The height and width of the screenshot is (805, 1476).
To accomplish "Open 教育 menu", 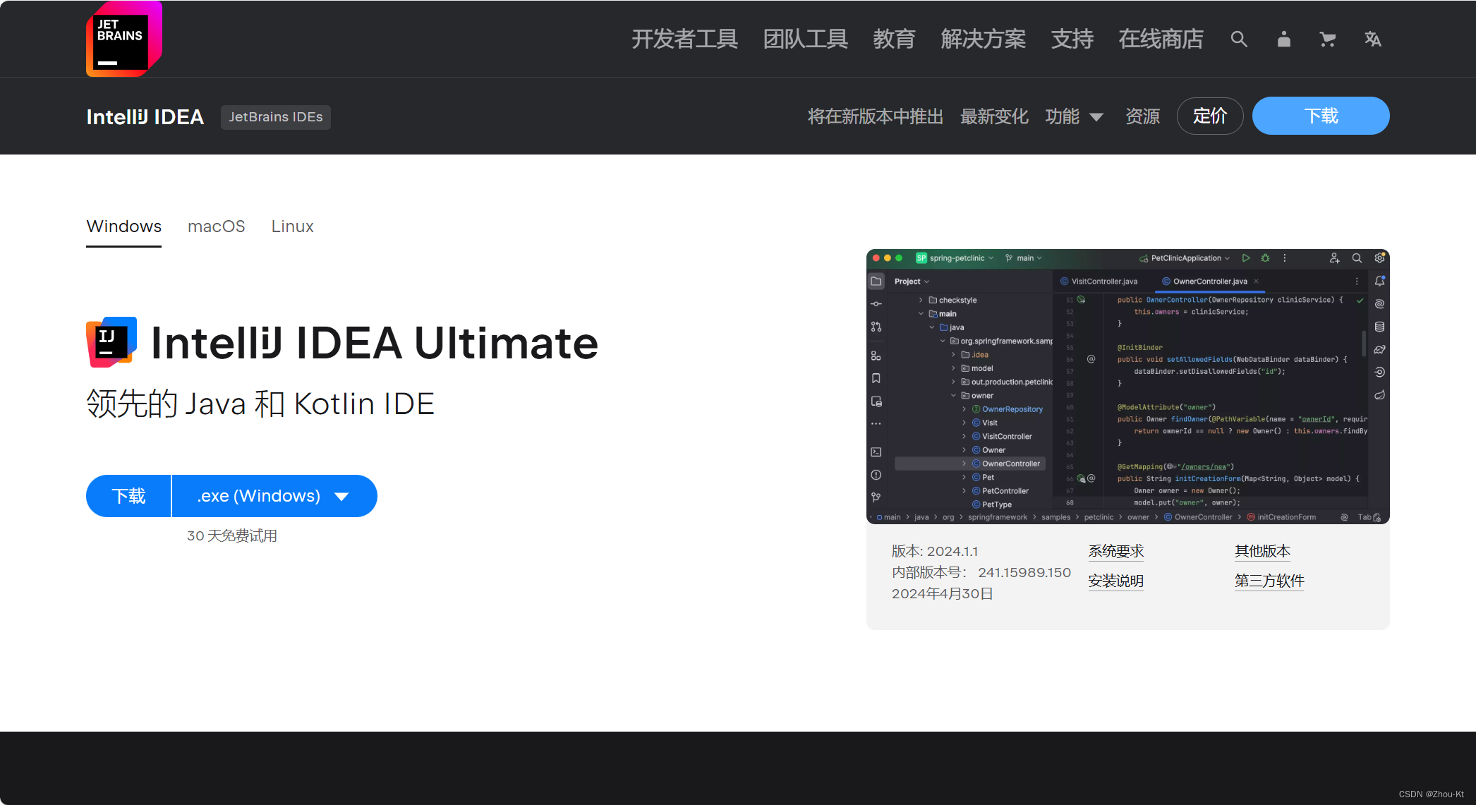I will (x=894, y=39).
